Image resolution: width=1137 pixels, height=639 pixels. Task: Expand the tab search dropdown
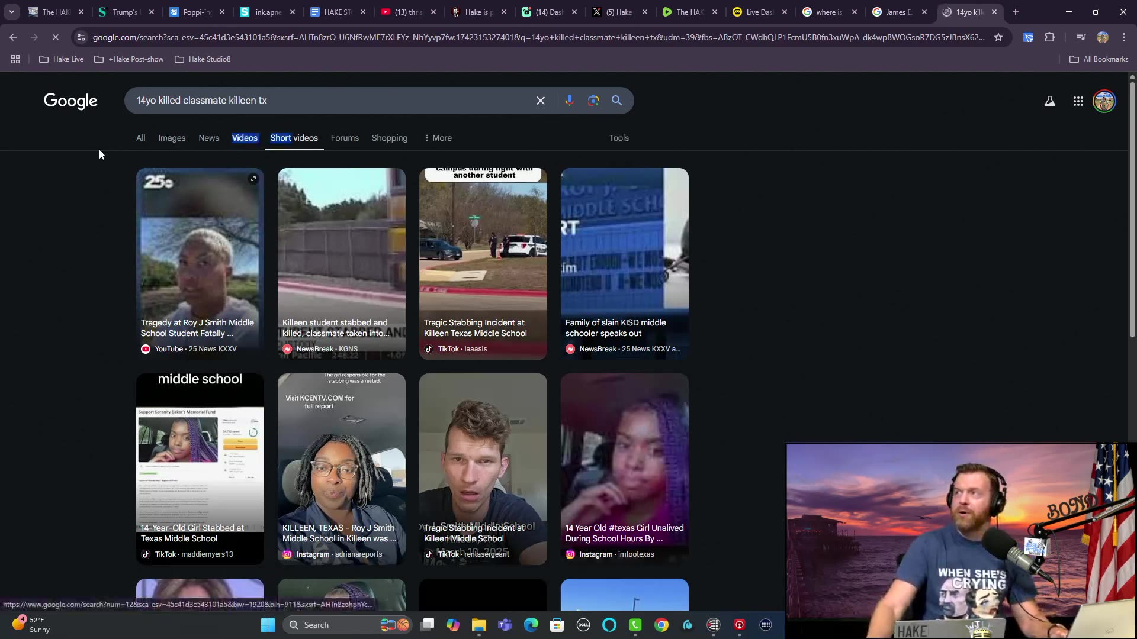[12, 12]
